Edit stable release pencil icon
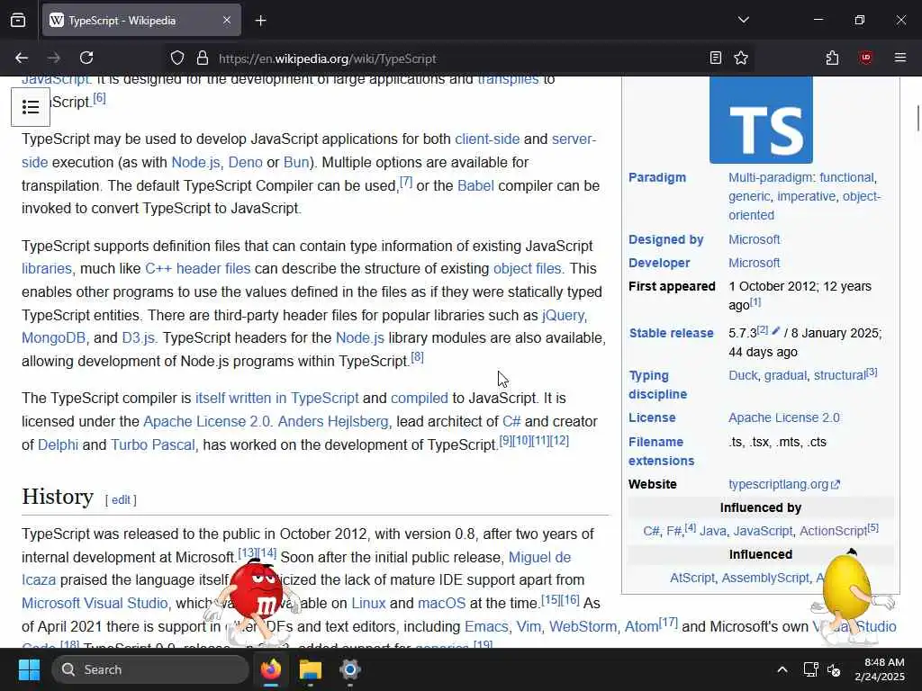 [775, 331]
